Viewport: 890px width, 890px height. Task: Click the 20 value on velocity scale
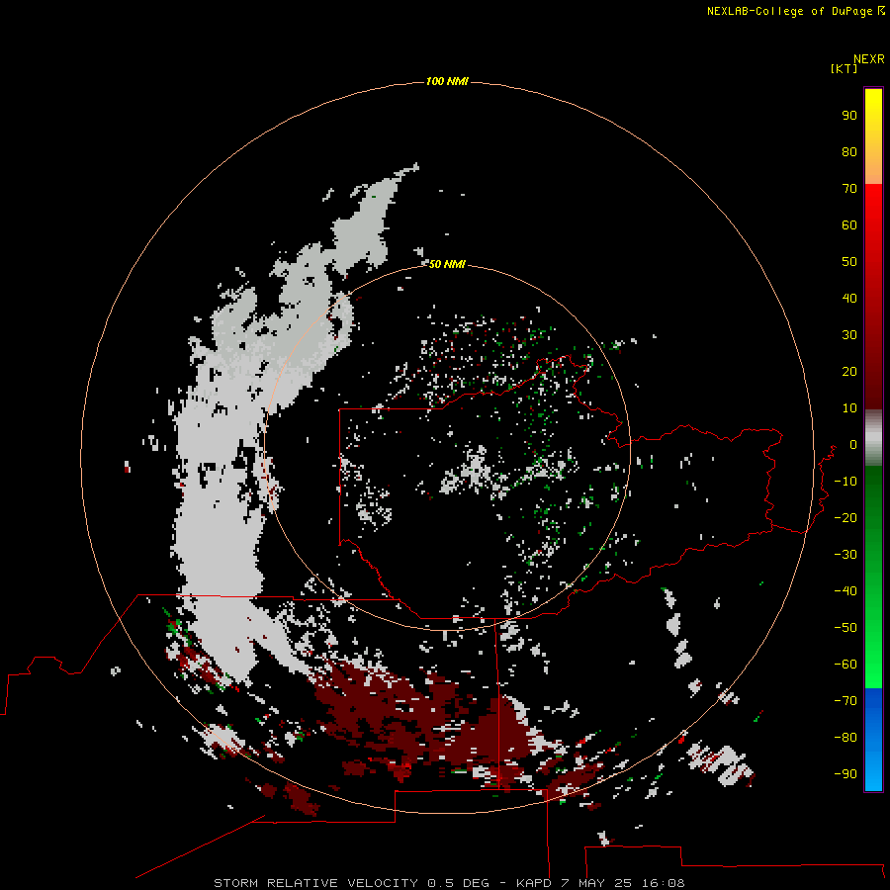point(849,371)
